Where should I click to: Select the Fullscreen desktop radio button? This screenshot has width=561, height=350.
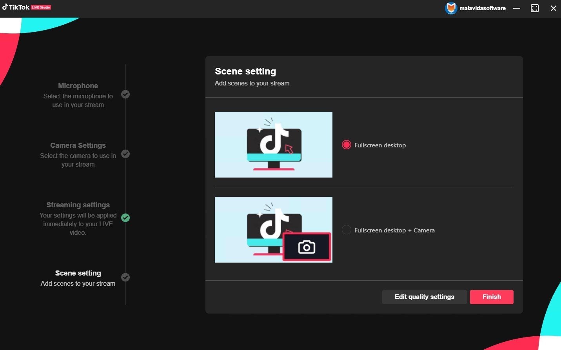[346, 145]
